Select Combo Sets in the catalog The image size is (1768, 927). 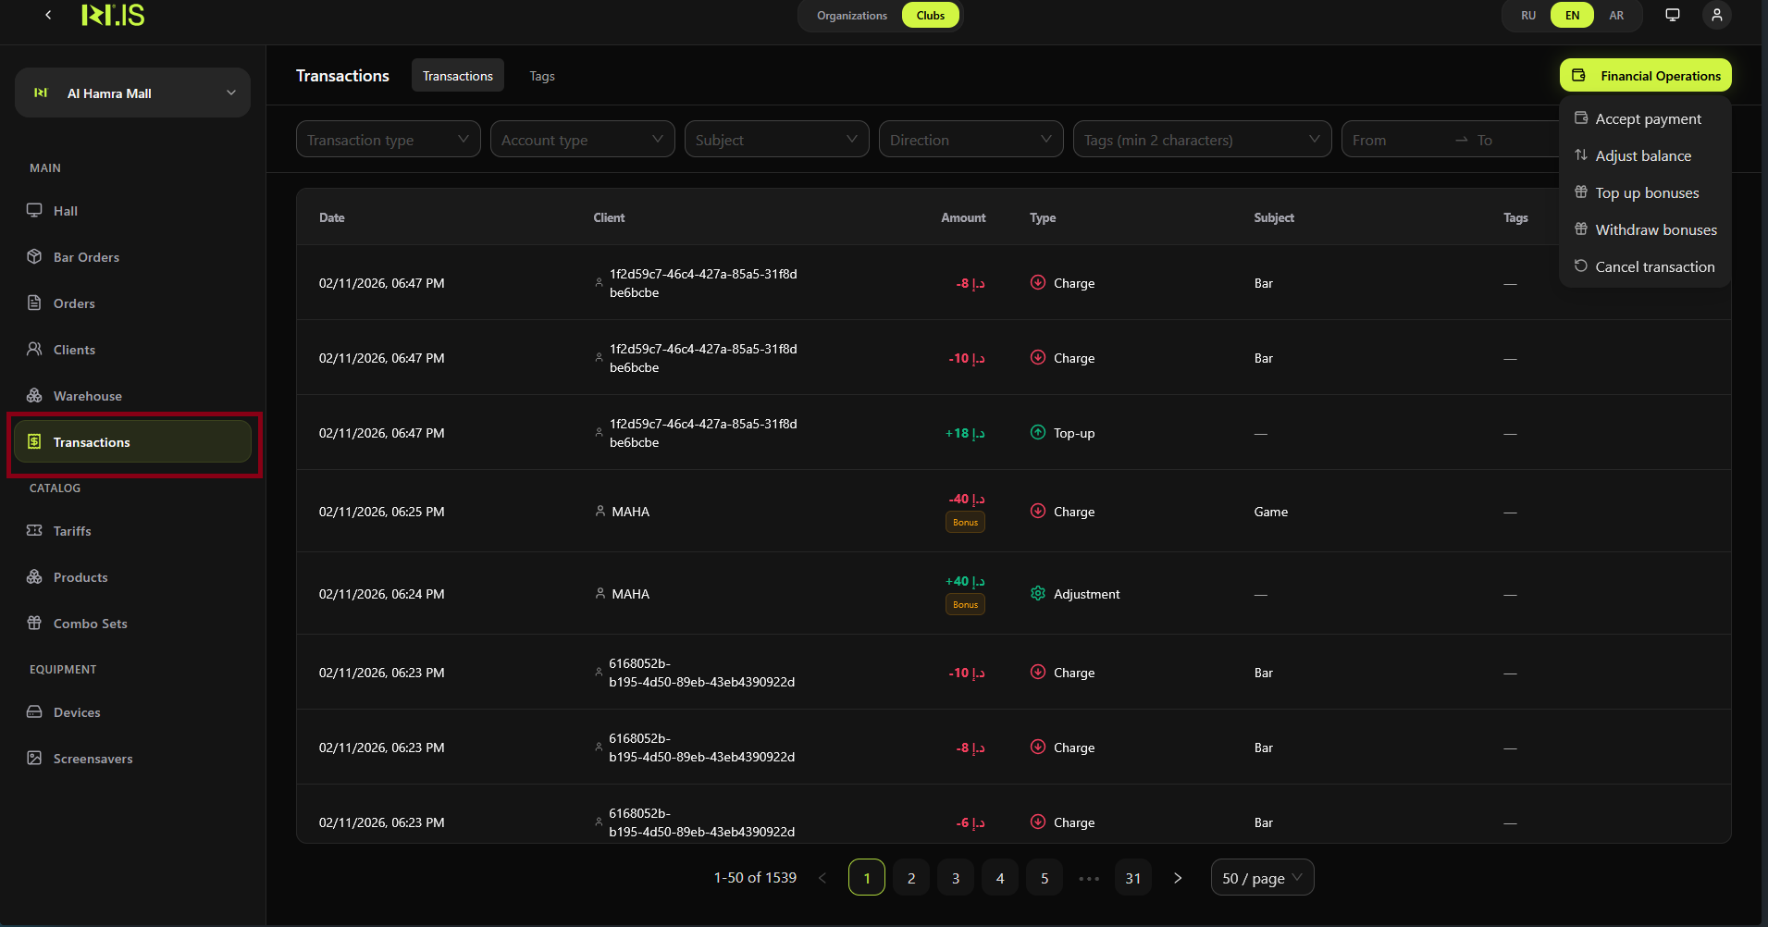pos(89,623)
